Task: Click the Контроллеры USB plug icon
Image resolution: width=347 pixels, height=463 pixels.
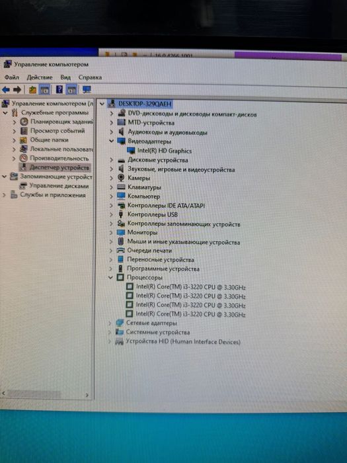Action: (x=121, y=214)
